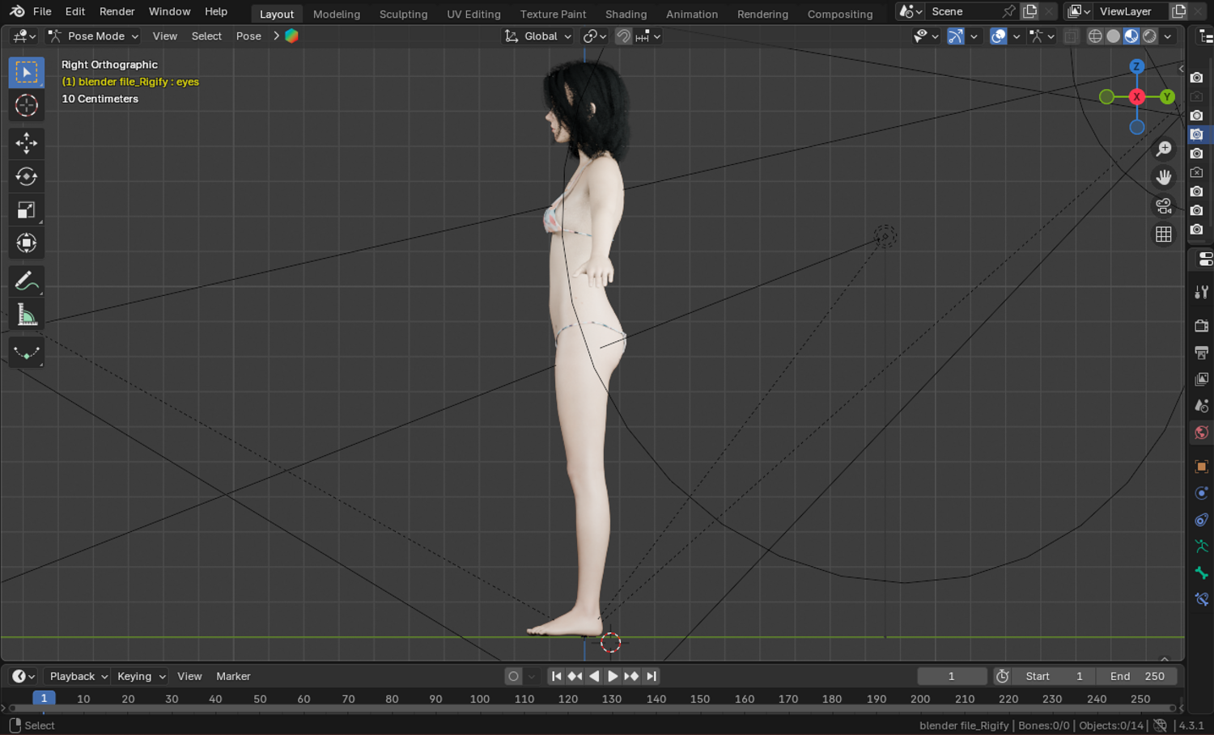Viewport: 1214px width, 735px height.
Task: Open the Bone properties tab
Action: point(1202,573)
